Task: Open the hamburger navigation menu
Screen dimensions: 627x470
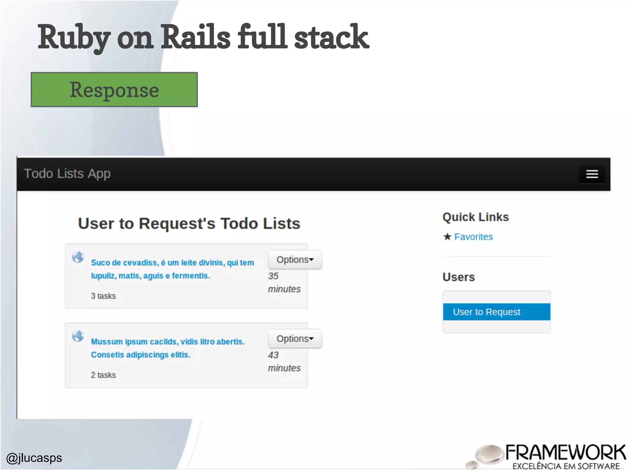Action: pyautogui.click(x=592, y=174)
